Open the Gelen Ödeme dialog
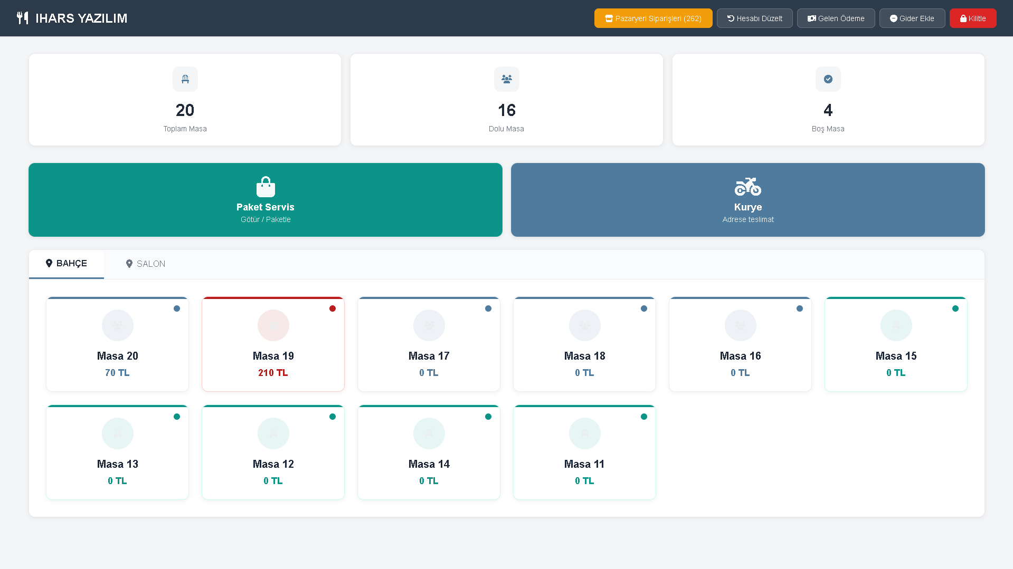The height and width of the screenshot is (569, 1013). (836, 18)
